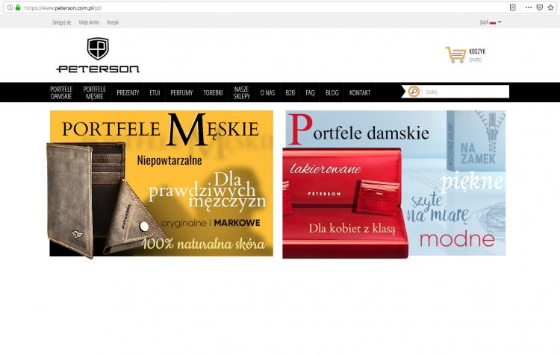Open the shopping cart icon
Screen dimensions: 560x354
[x=455, y=55]
